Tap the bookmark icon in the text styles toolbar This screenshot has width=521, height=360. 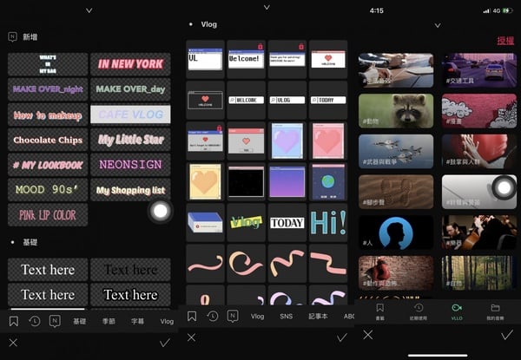[13, 321]
